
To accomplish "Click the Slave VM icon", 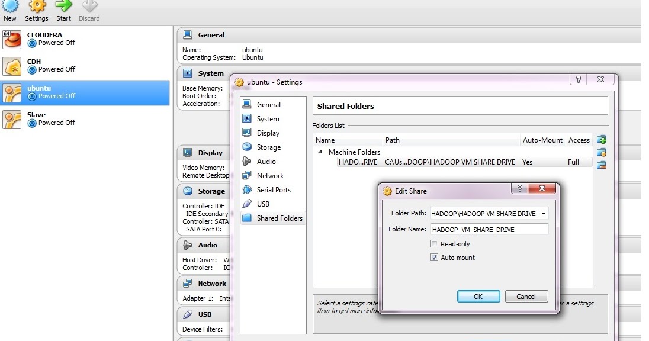I will coord(12,120).
